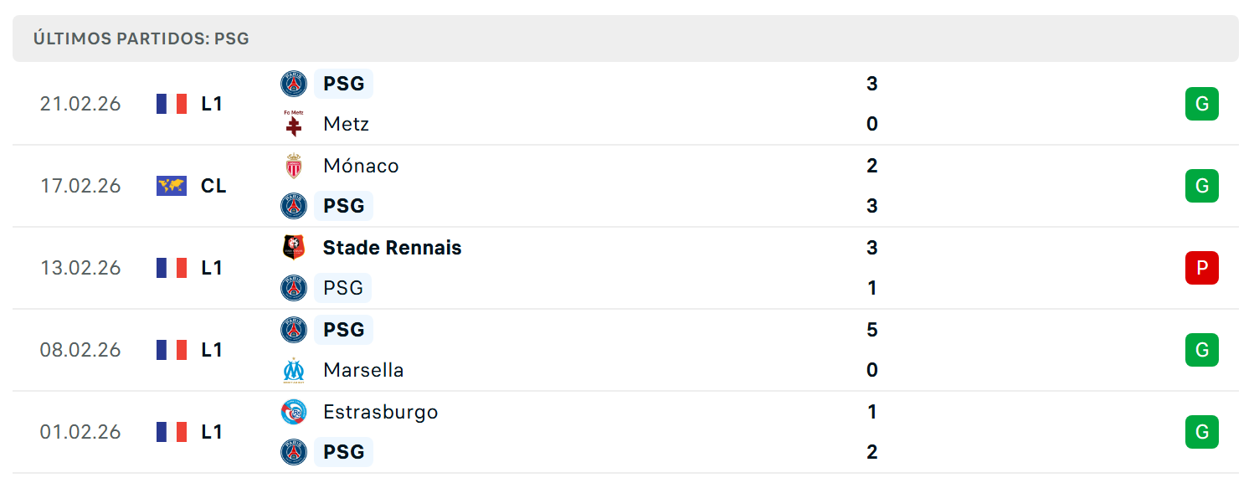Click the CL competition label
This screenshot has height=483, width=1254.
coord(213,186)
